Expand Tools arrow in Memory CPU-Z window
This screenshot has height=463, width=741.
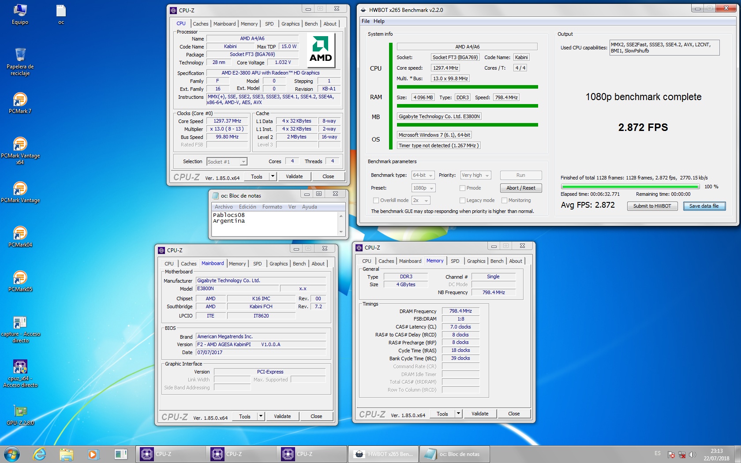coord(458,414)
